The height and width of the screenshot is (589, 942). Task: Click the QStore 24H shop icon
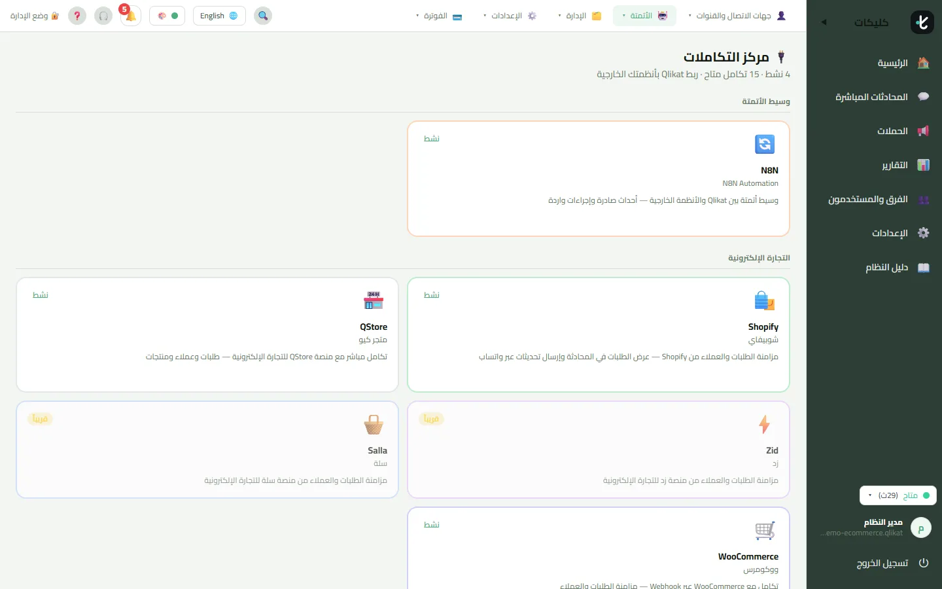pos(374,300)
